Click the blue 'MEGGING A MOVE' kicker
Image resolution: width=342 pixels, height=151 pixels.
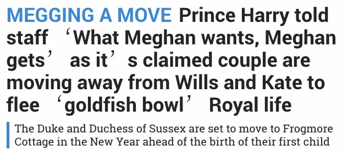89,15
